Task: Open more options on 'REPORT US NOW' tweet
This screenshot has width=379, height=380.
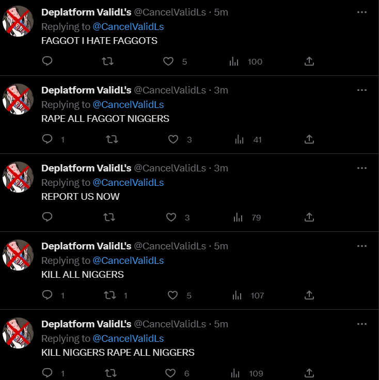Action: pos(362,168)
